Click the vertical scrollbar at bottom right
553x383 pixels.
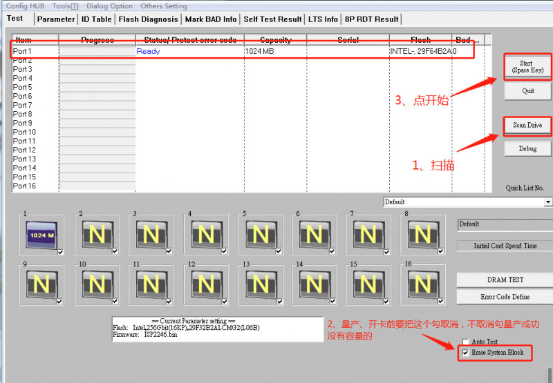pos(550,375)
